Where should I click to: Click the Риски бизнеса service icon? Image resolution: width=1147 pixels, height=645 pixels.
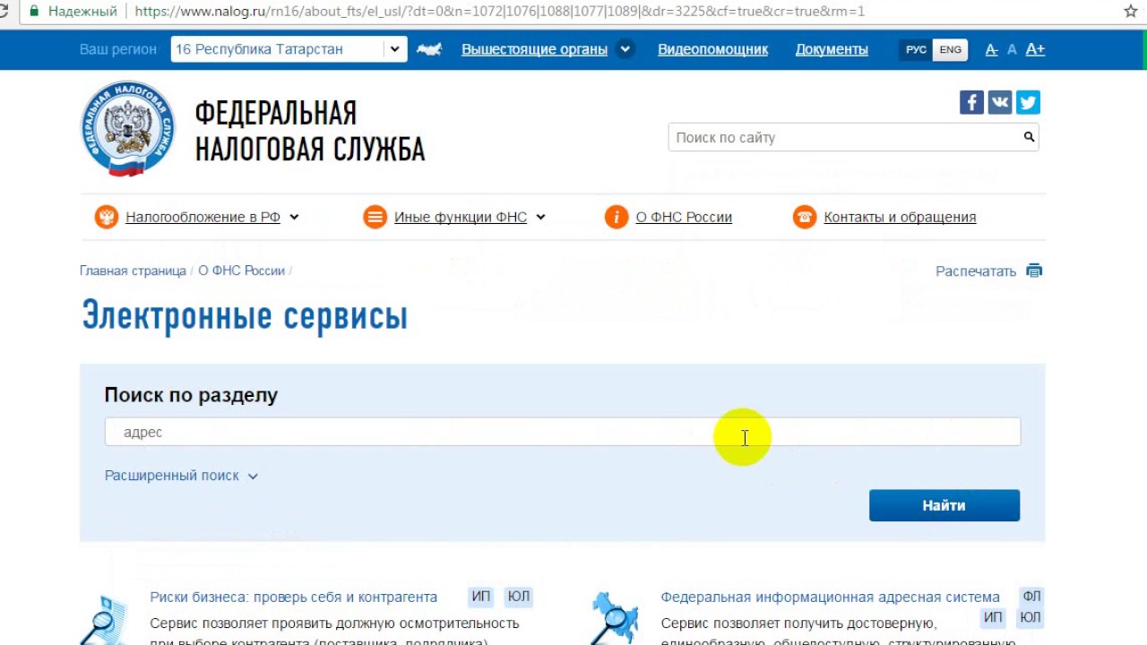point(105,618)
